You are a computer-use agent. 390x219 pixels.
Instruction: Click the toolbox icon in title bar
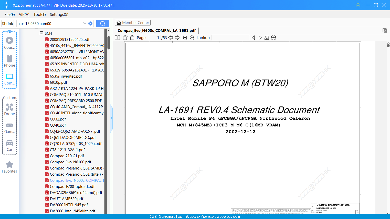[358, 5]
